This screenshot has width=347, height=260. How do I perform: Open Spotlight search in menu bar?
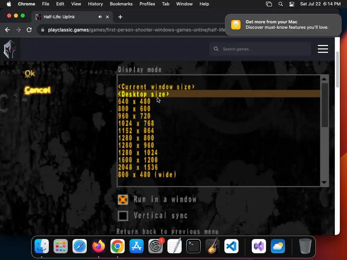280,4
